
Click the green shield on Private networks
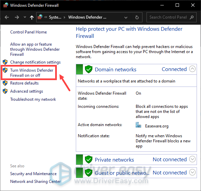point(89,160)
